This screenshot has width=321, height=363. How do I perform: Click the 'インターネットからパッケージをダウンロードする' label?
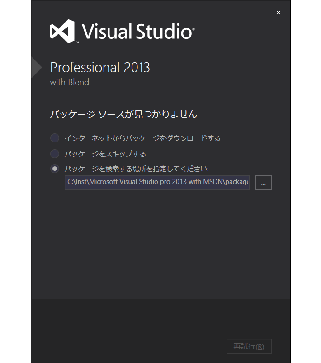pos(142,138)
